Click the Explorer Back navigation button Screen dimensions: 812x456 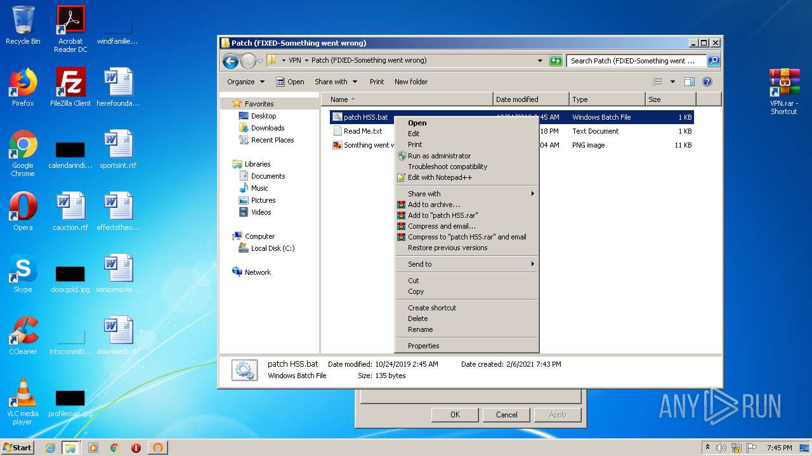(x=230, y=61)
